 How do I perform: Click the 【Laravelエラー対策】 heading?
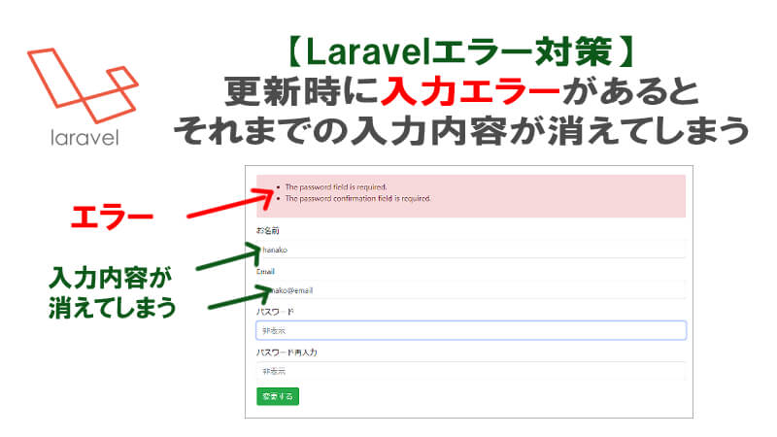coord(459,52)
